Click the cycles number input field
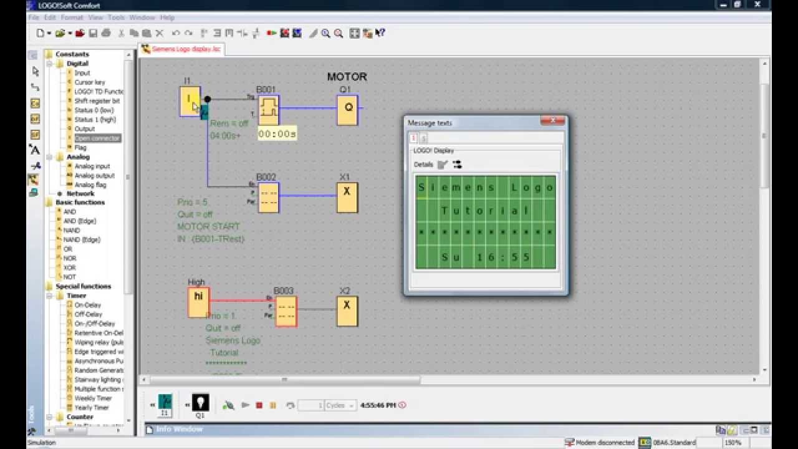The image size is (798, 449). click(310, 405)
